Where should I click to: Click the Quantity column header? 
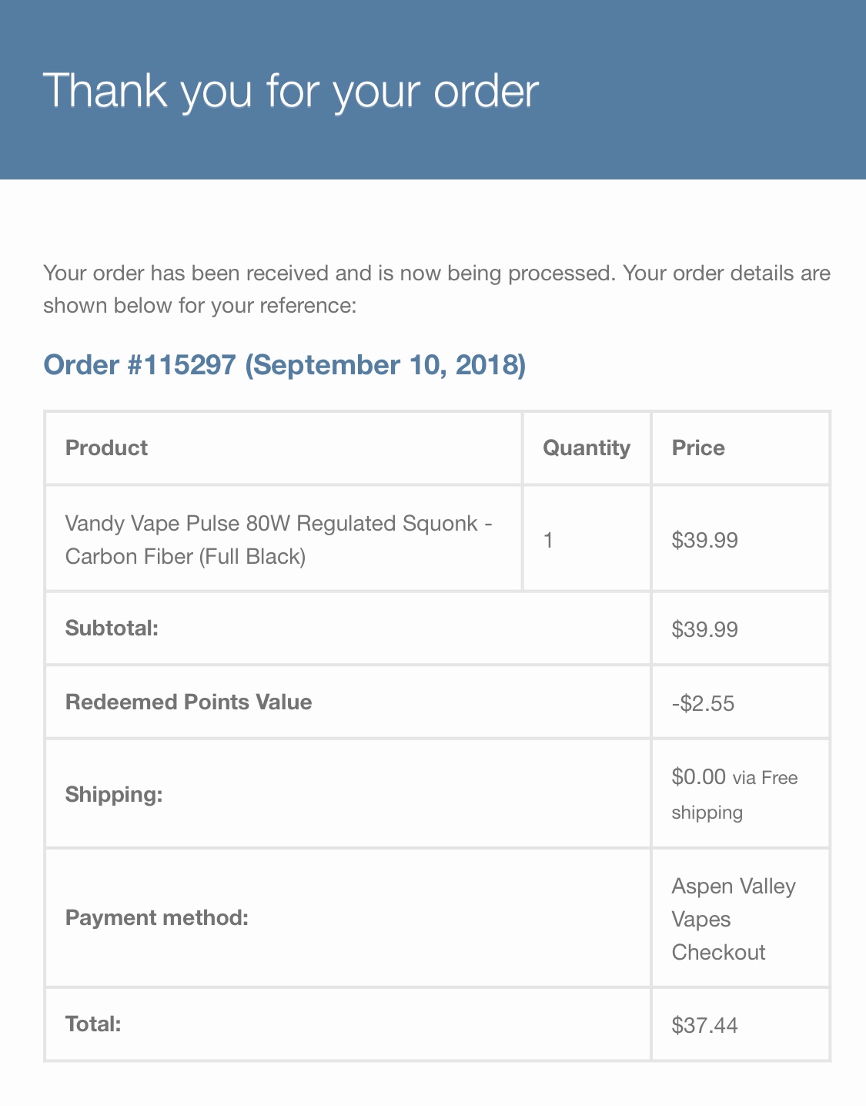586,447
